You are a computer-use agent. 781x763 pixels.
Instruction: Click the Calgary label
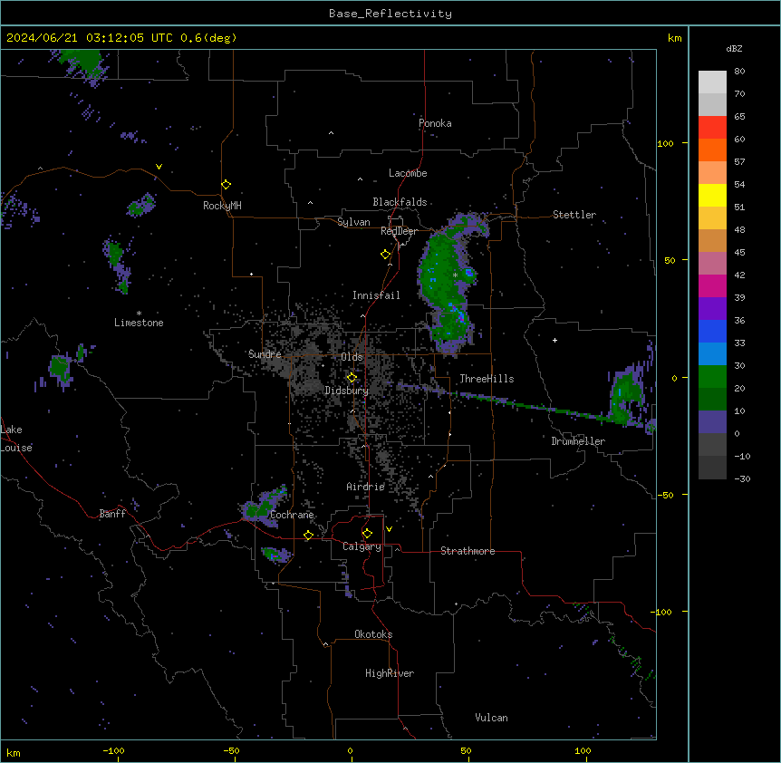(362, 546)
